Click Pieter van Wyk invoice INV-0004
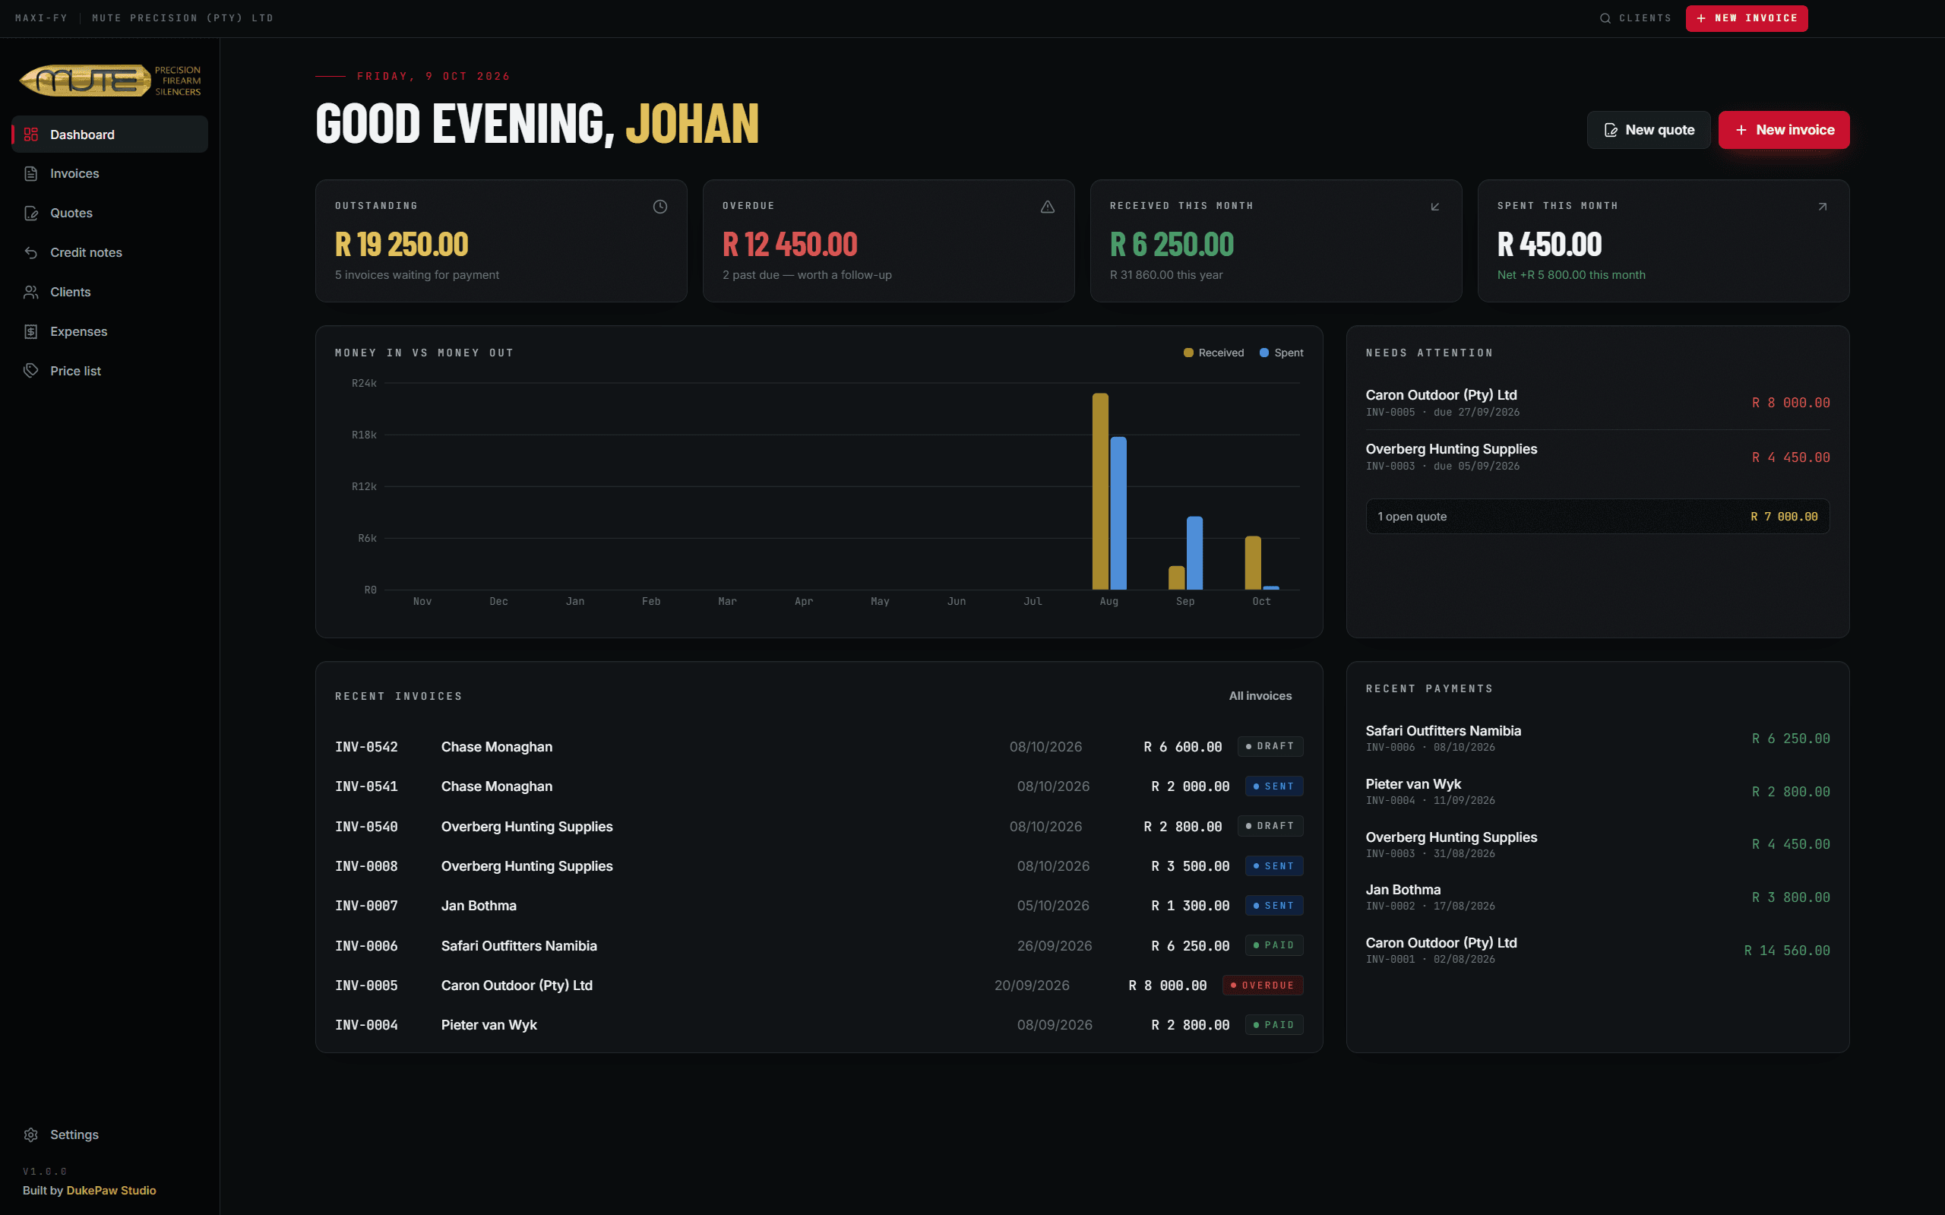This screenshot has height=1215, width=1945. [x=819, y=1024]
